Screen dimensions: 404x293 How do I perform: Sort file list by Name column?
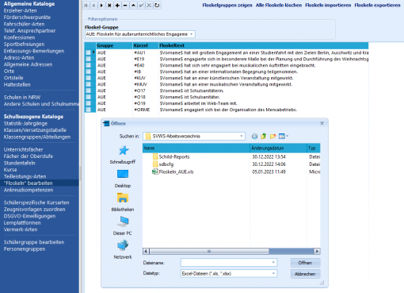(x=196, y=148)
